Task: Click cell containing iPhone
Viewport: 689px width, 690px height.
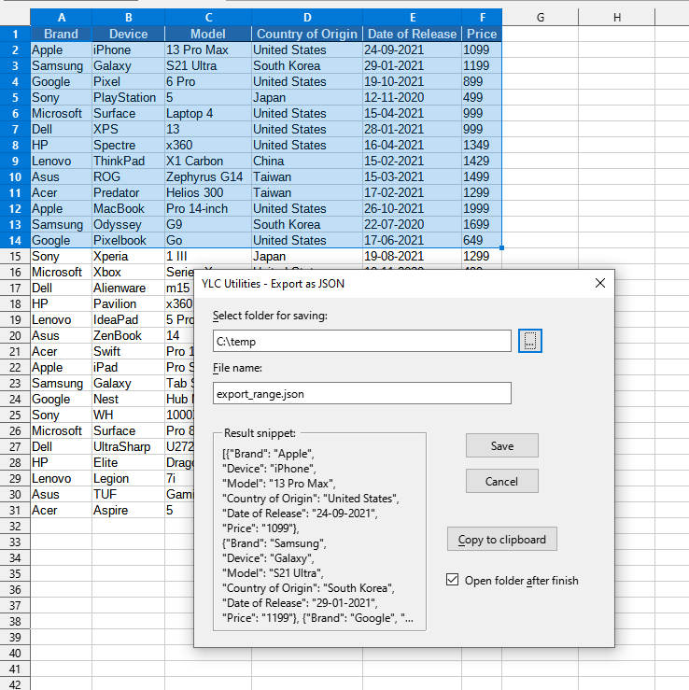Action: click(x=128, y=49)
